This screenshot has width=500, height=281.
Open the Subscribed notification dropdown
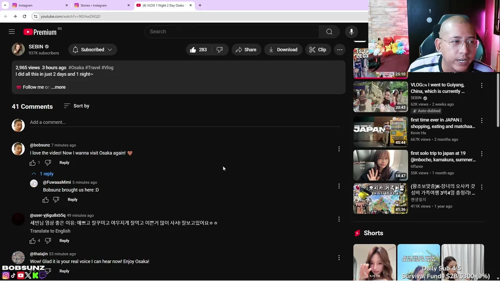click(x=93, y=50)
